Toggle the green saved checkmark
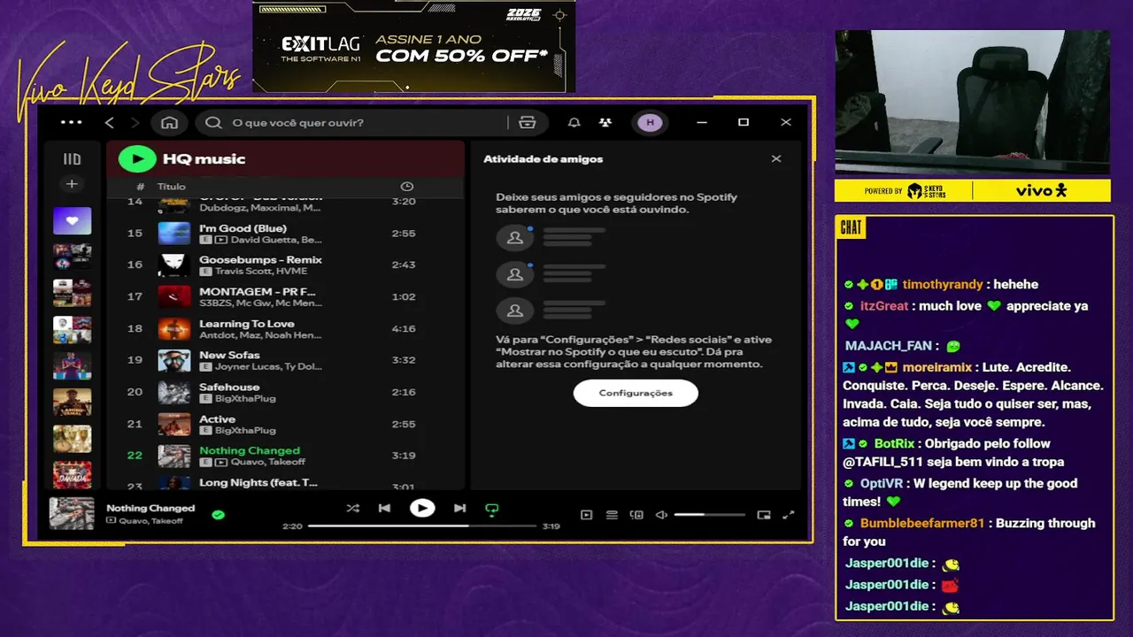1133x637 pixels. coord(219,514)
